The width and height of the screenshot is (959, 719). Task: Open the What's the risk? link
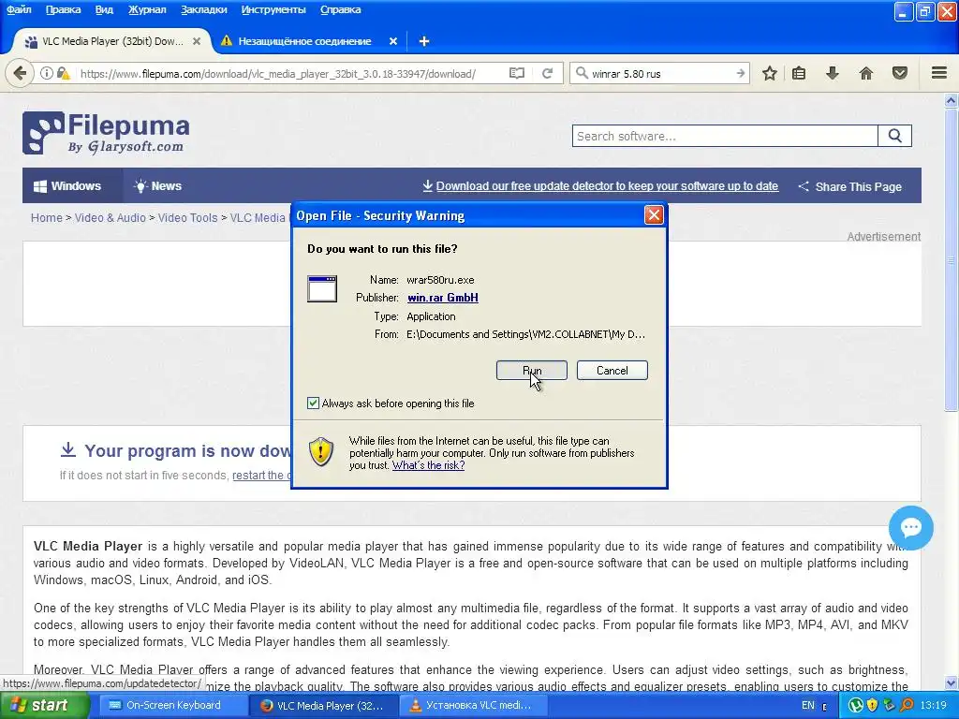pos(428,465)
